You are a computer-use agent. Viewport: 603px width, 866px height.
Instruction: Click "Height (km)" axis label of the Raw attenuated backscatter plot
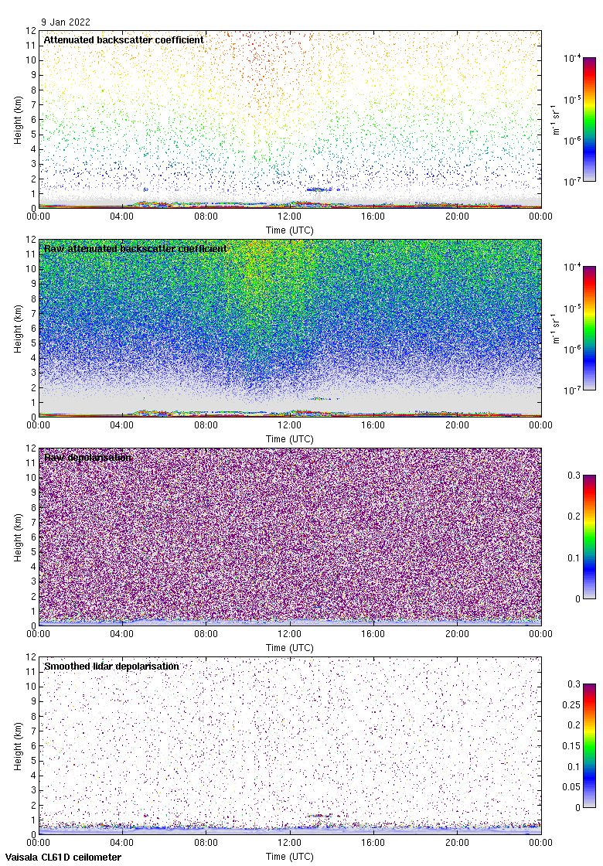[19, 329]
